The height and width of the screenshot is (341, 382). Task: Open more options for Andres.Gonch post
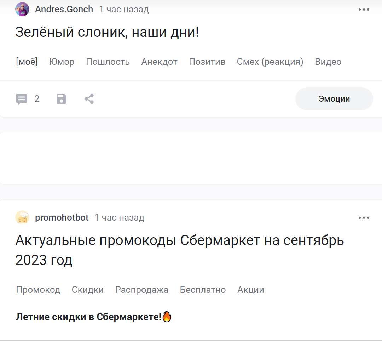pos(364,10)
